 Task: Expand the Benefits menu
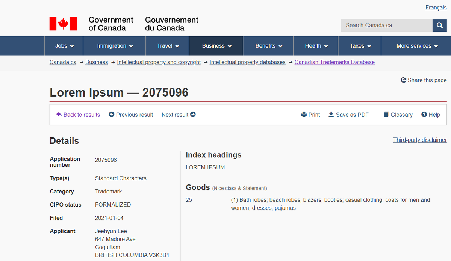pos(268,46)
